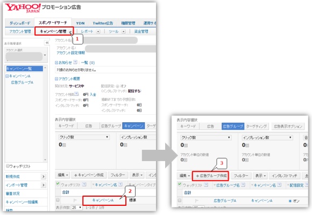Open インプレッション数 dropdown in ad group panel
Screen dimensions: 312x215
point(267,137)
